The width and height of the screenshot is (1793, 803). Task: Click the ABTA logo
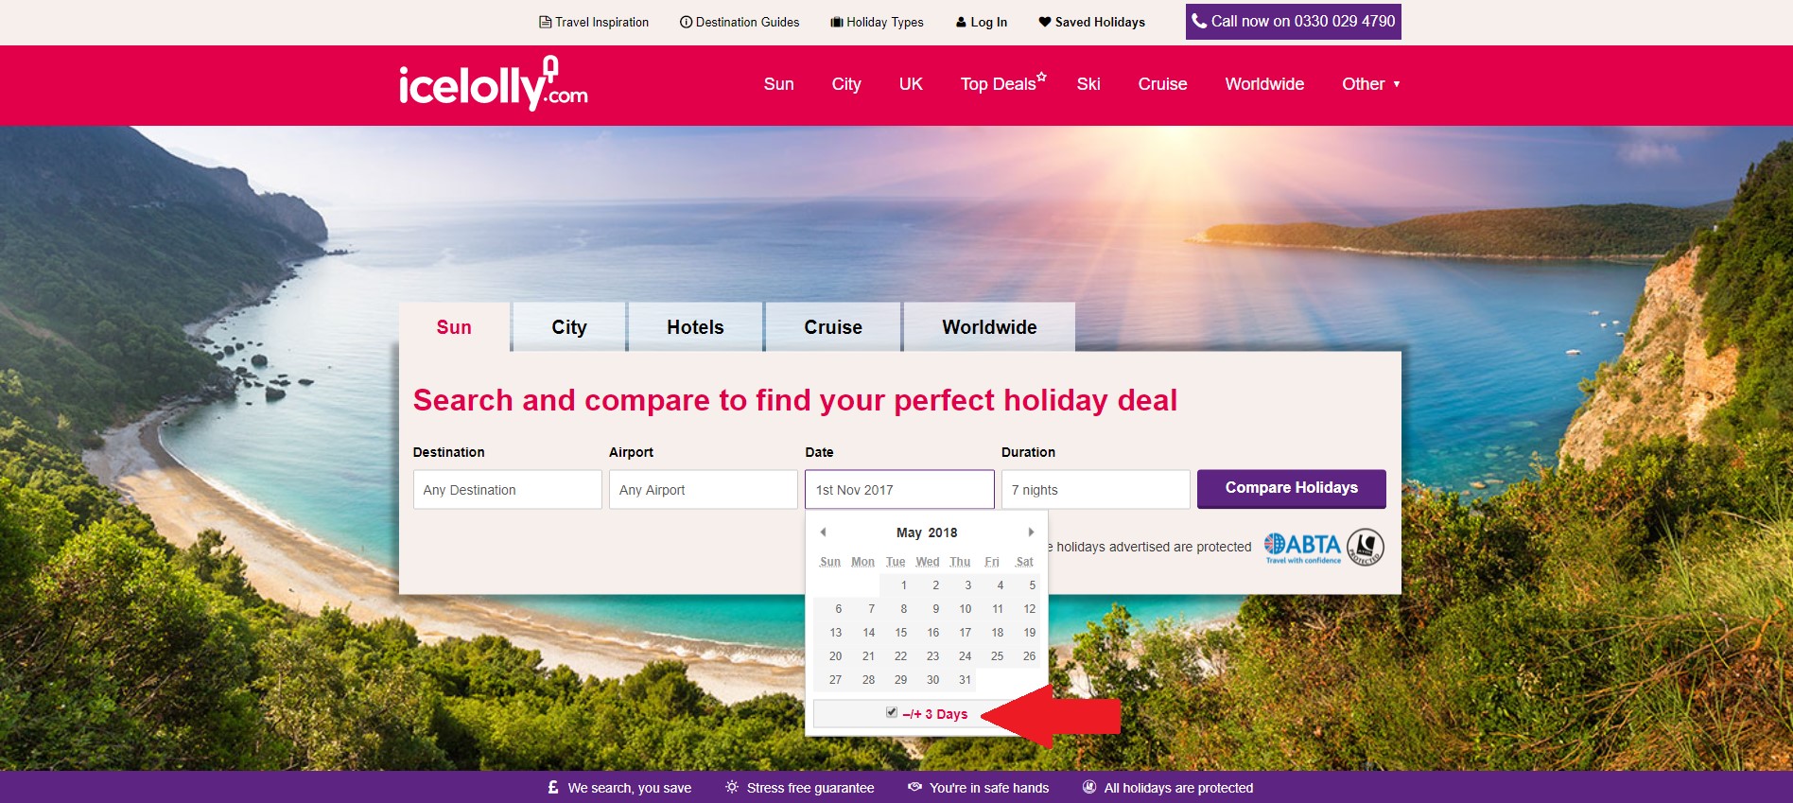1302,547
